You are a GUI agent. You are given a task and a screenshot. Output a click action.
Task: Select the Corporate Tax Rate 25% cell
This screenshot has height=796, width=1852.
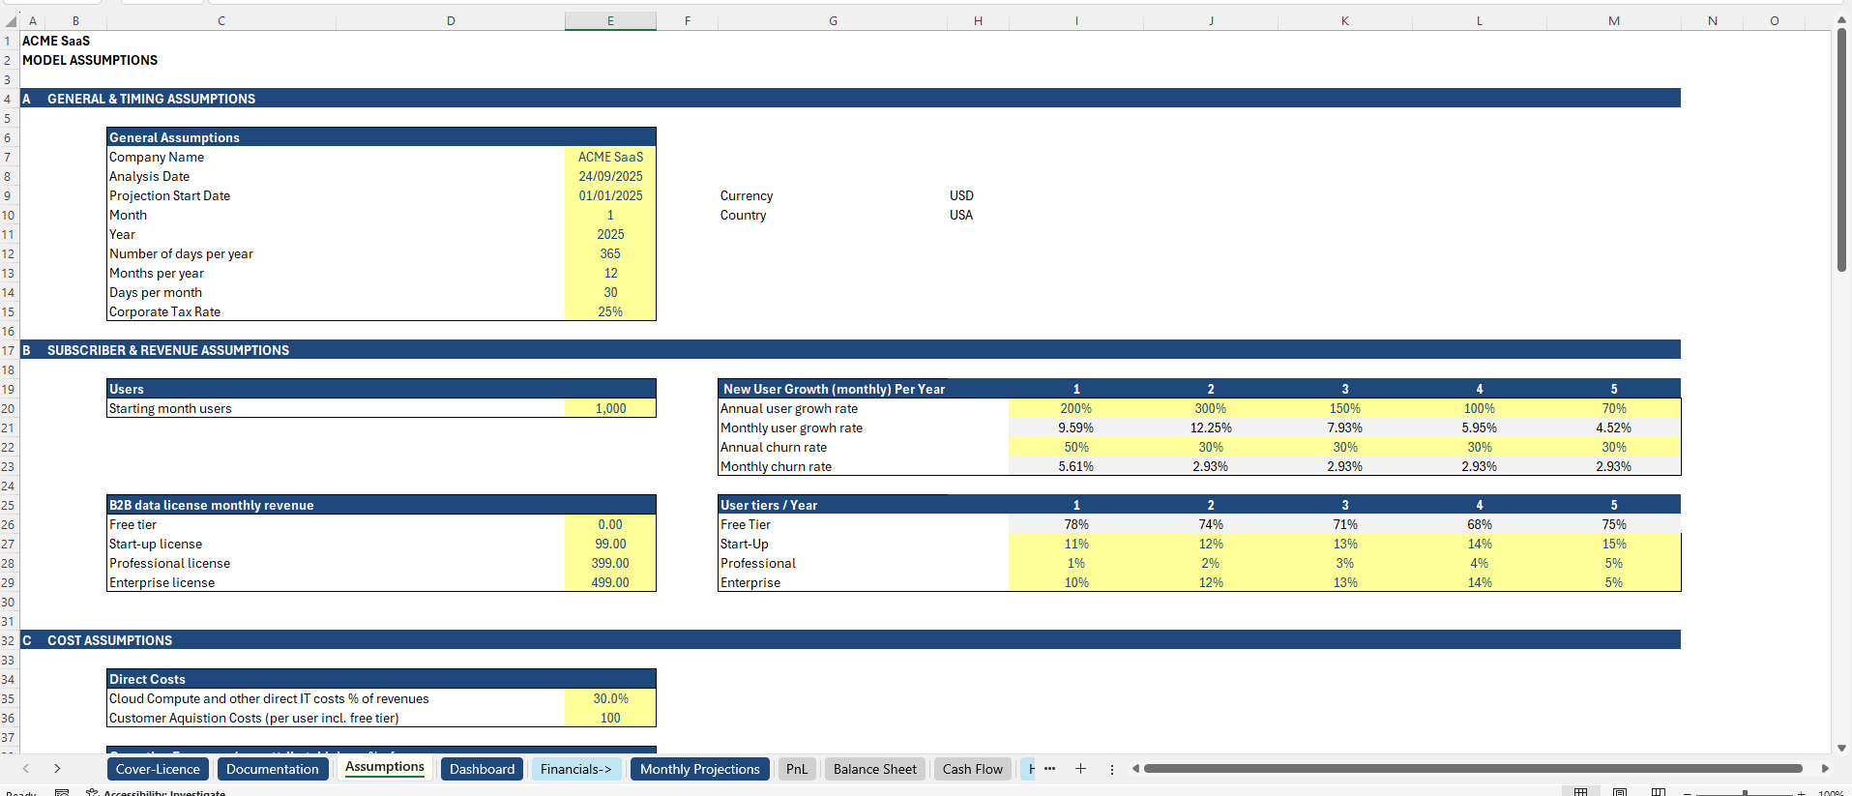click(610, 311)
